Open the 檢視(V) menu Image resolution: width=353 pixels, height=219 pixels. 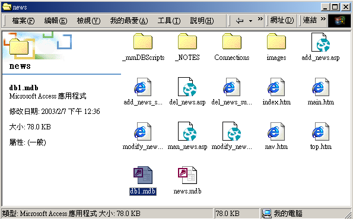click(x=88, y=21)
